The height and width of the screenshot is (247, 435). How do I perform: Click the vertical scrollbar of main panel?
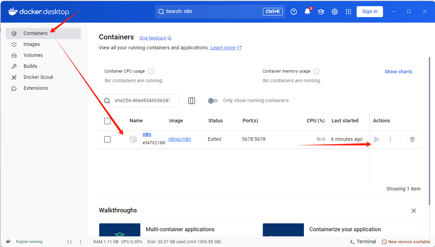(x=430, y=130)
